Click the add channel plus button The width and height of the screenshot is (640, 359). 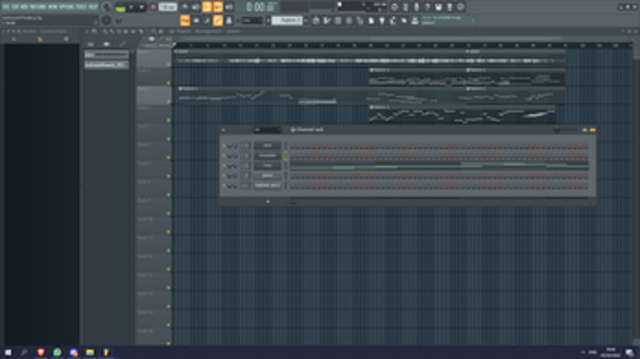click(268, 201)
